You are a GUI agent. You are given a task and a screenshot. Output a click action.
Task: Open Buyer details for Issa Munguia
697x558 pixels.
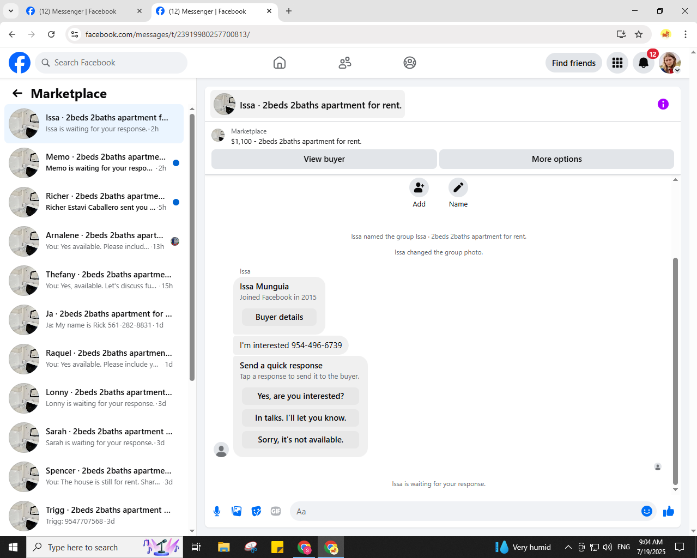point(279,317)
